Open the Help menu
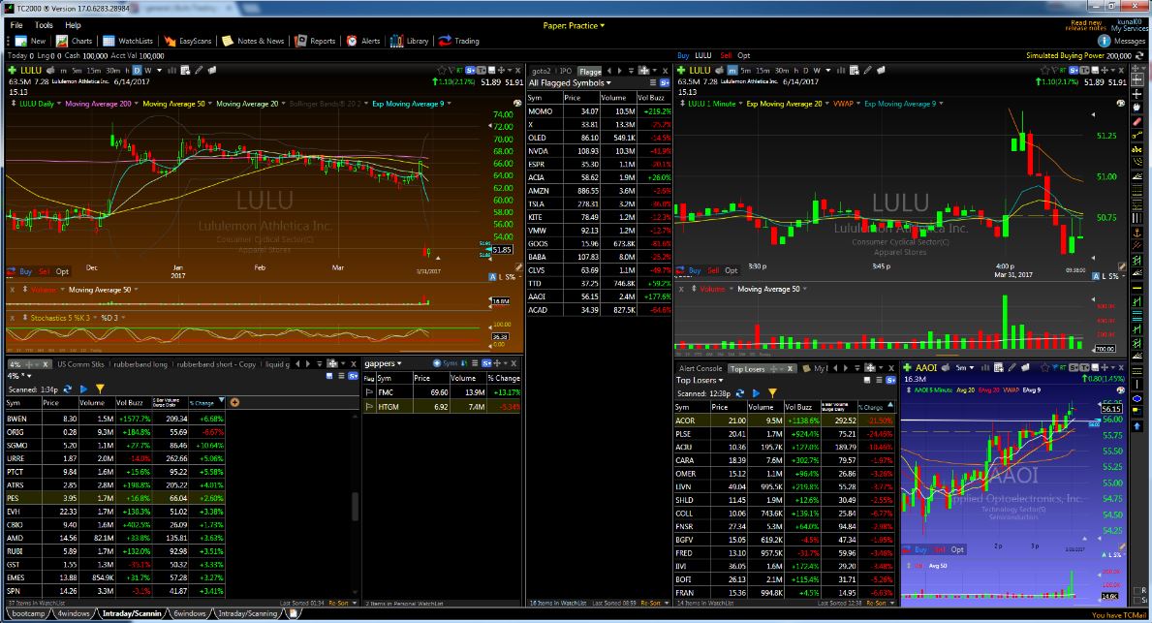Screen dimensions: 1152x623 [73, 25]
